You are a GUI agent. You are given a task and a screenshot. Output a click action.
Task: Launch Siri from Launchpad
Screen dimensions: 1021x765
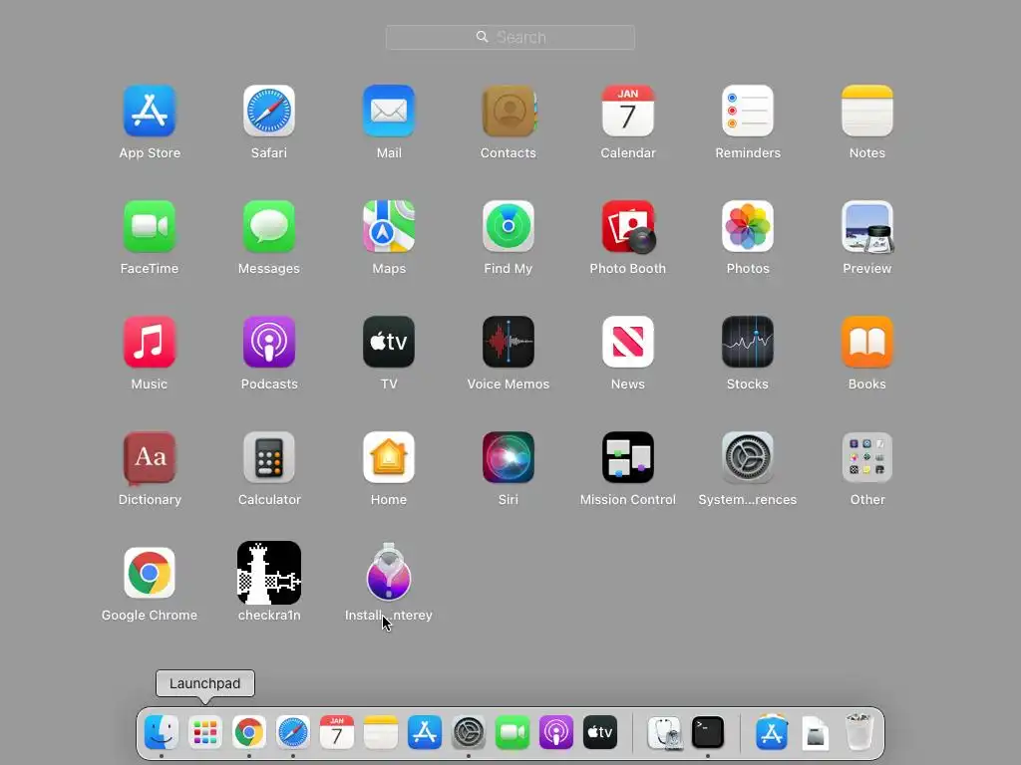coord(509,457)
